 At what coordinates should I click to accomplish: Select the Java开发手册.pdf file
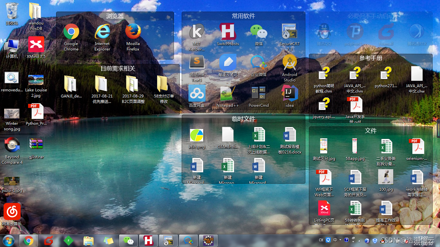354,105
